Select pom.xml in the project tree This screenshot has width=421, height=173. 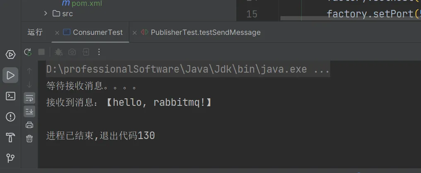coord(86,3)
